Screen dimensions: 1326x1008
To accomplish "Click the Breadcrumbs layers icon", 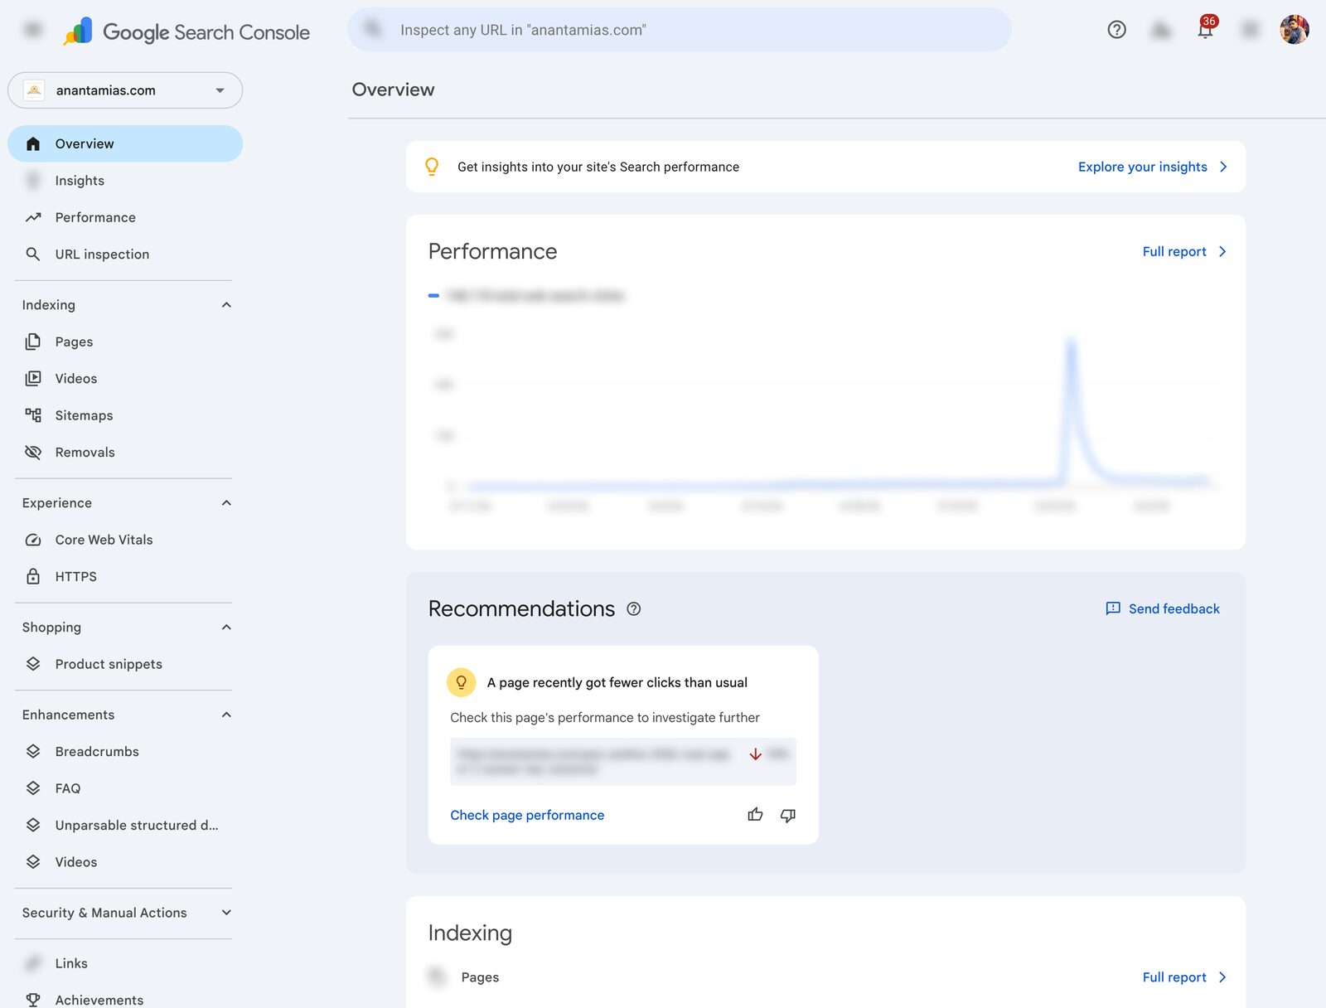I will [33, 751].
